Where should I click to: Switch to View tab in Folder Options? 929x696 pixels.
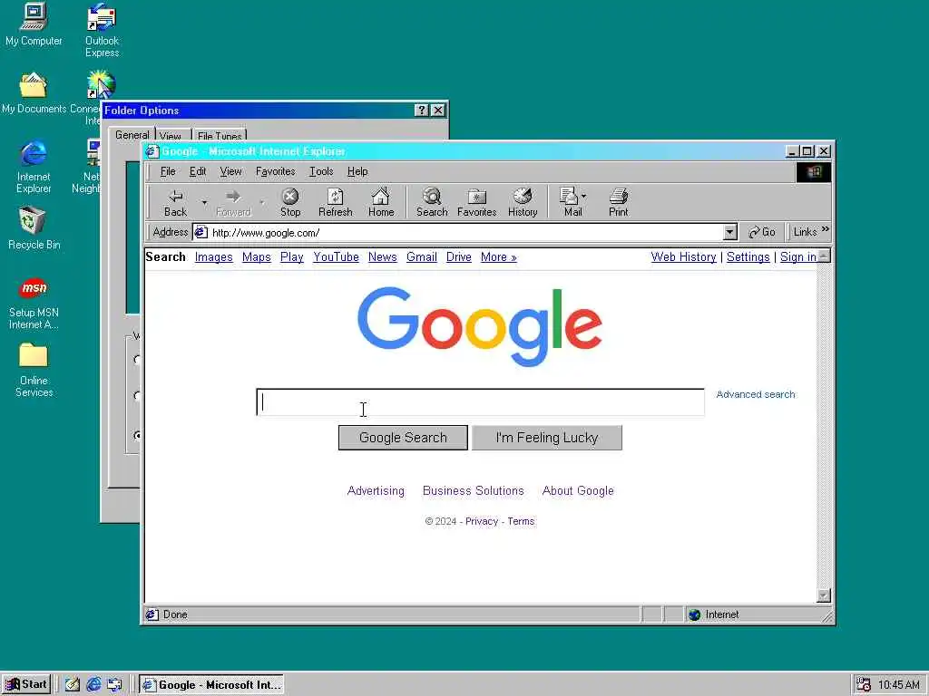pos(170,136)
